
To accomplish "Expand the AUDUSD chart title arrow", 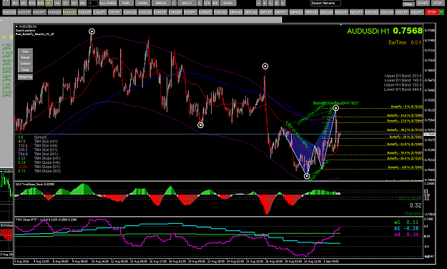I will click(x=16, y=26).
